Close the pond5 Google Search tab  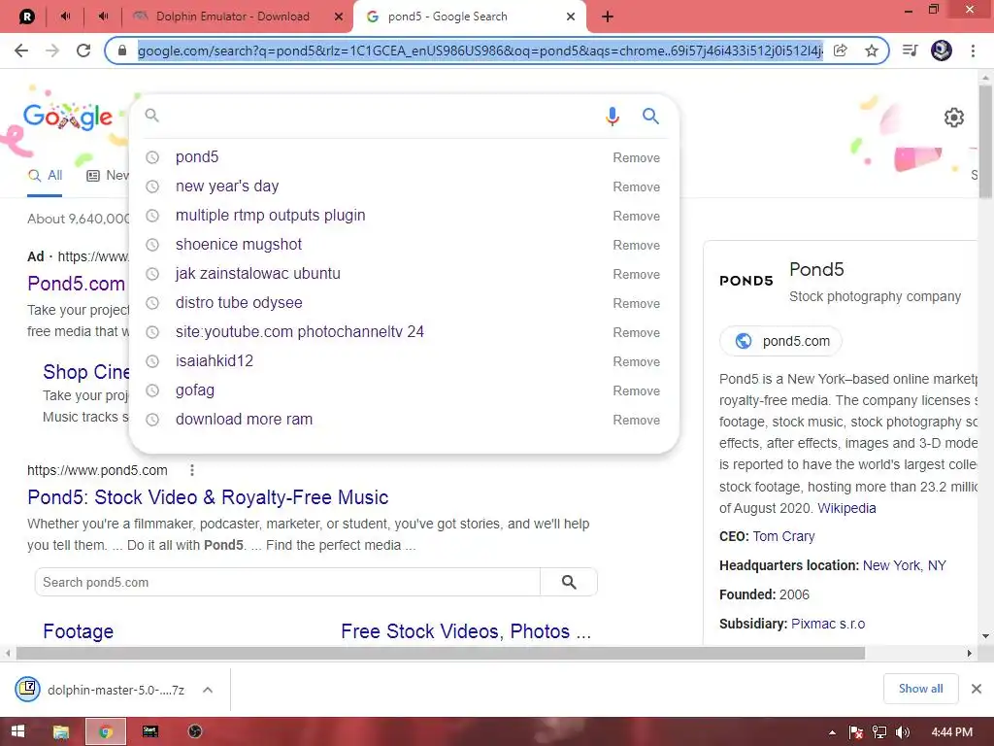pos(571,17)
